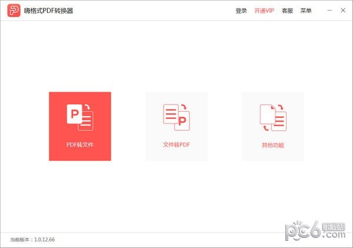Click the 其他功能 swap-pages icon
Image resolution: width=353 pixels, height=248 pixels.
tap(273, 116)
